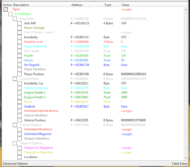Screen dimensions: 190x167
Task: Click Boost value 1
Action: pos(122,102)
